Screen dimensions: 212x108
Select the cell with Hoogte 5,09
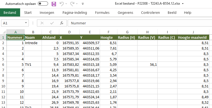[x=108, y=64]
